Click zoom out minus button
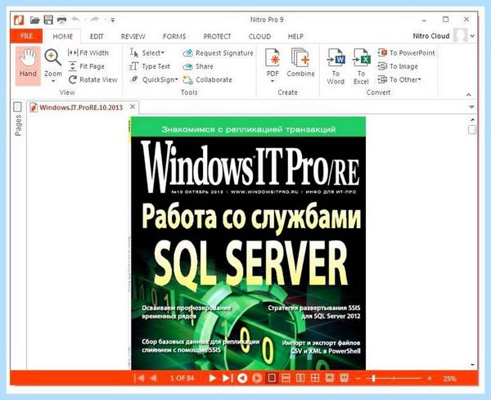The image size is (491, 400). click(x=358, y=379)
